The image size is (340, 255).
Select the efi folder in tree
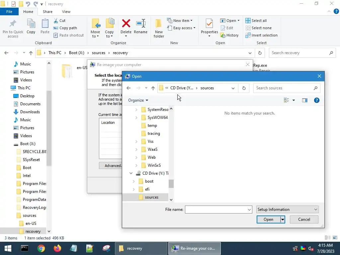click(x=147, y=189)
